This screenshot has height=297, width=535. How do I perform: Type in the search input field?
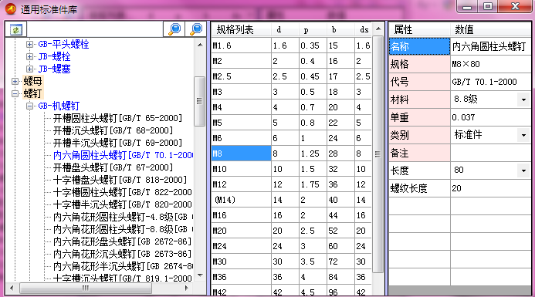pos(94,29)
